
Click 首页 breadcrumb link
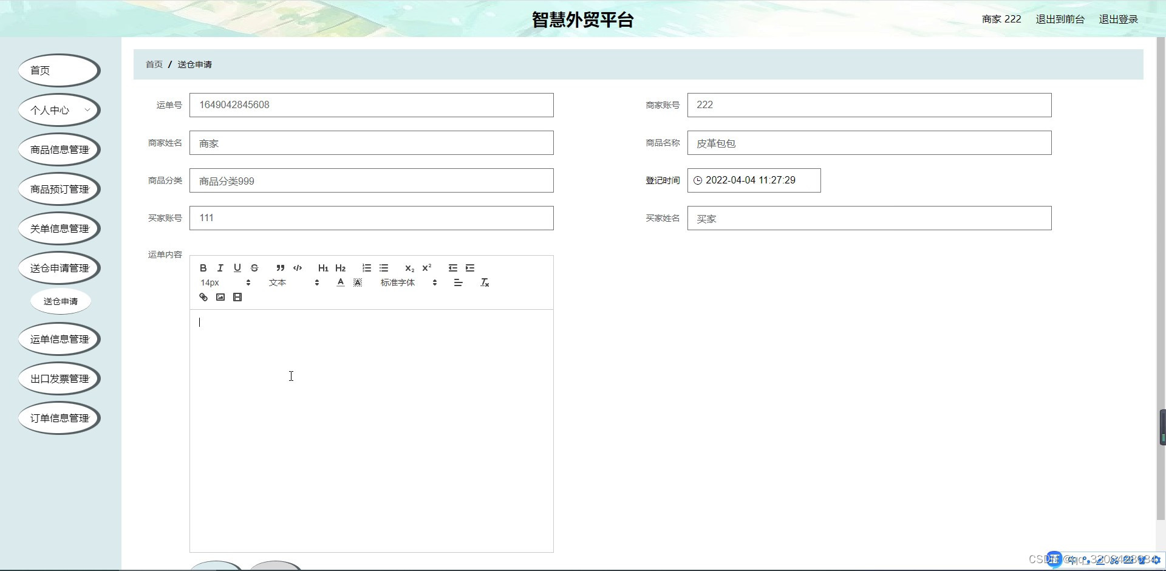(x=154, y=64)
